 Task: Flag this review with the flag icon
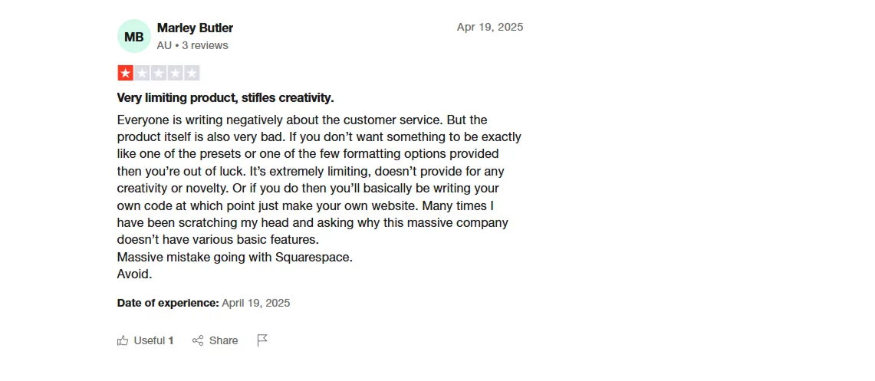point(262,340)
